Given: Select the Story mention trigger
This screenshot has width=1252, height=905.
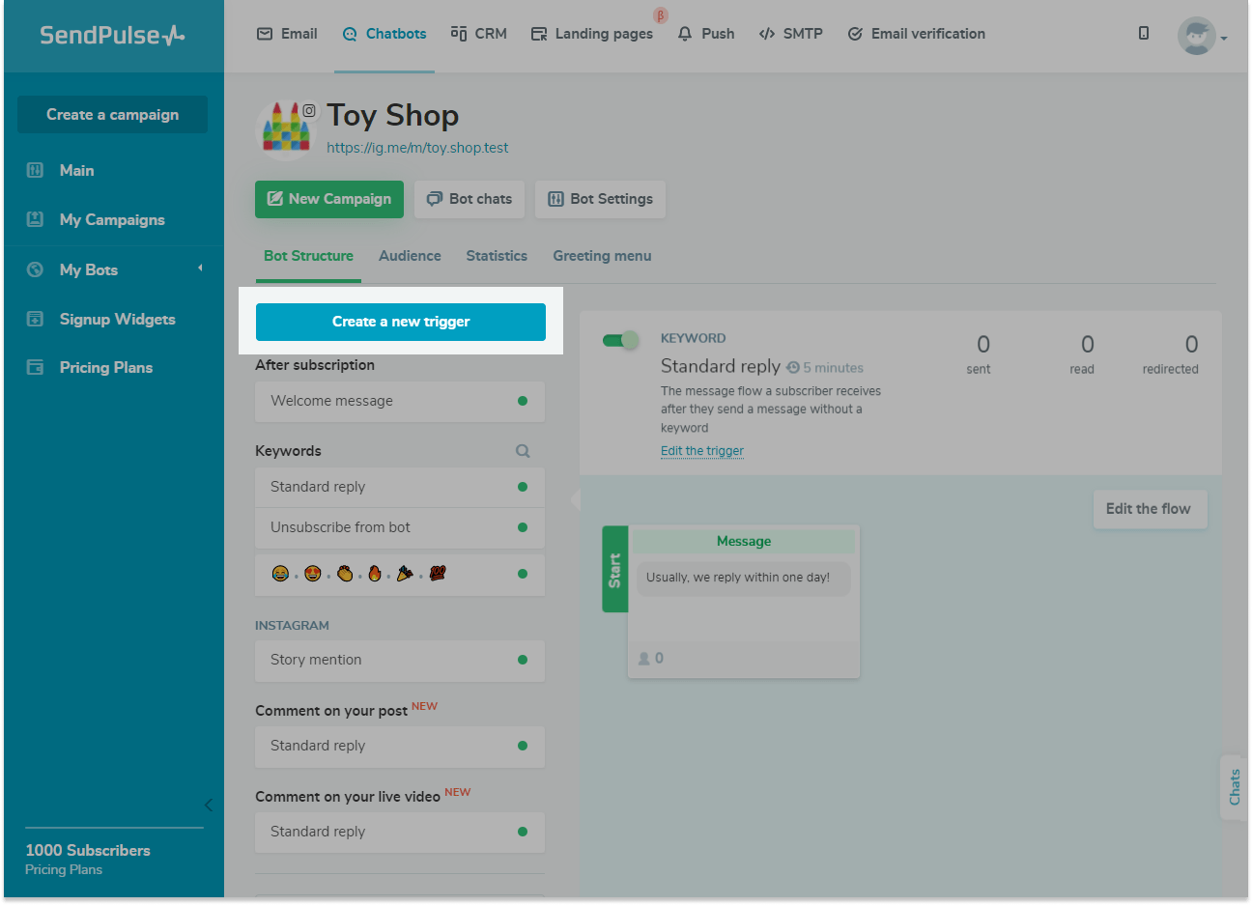Looking at the screenshot, I should pos(400,661).
